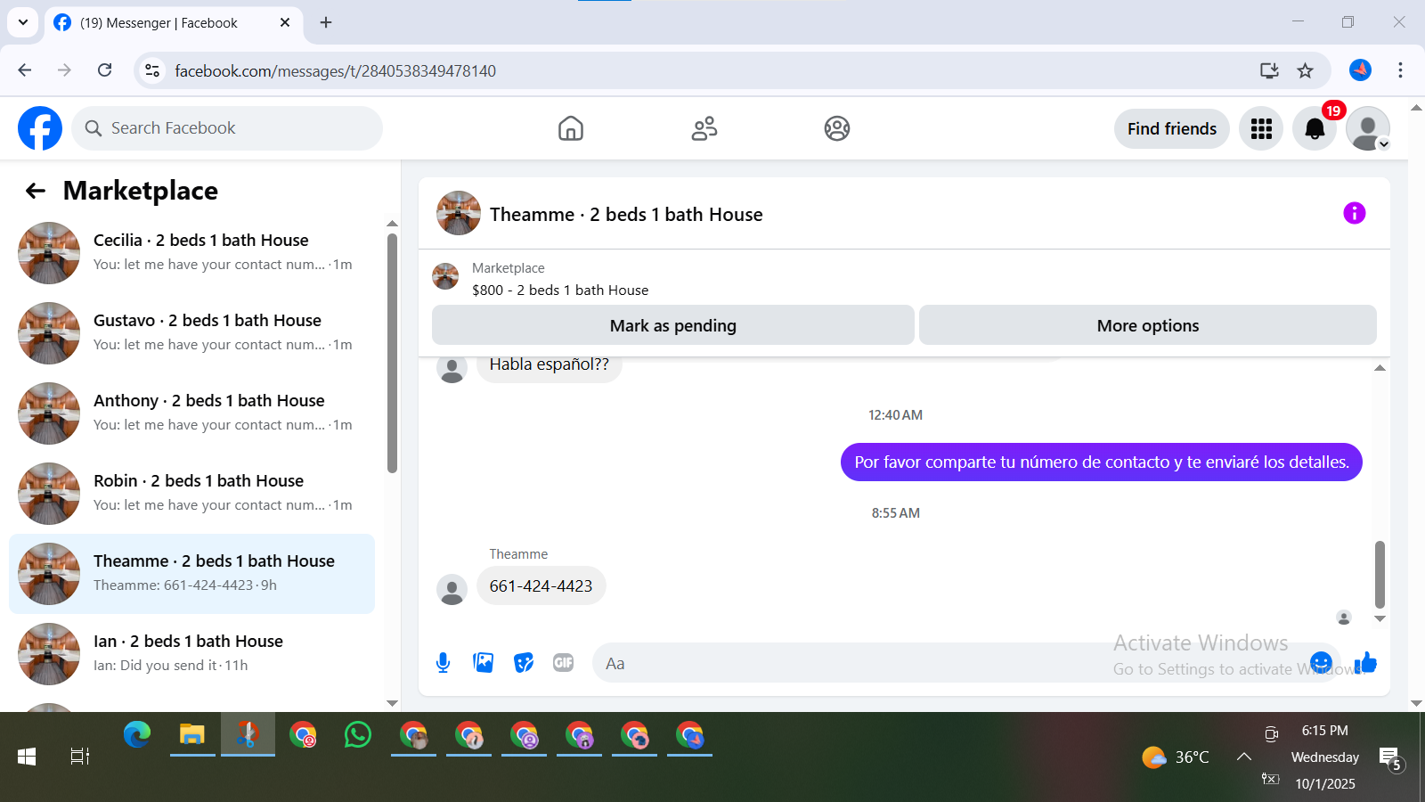Image resolution: width=1425 pixels, height=802 pixels.
Task: Open Task View on the taskbar
Action: pyautogui.click(x=80, y=757)
